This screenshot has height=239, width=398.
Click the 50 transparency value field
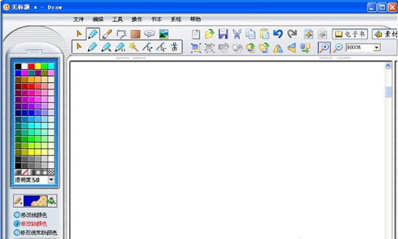(40, 180)
